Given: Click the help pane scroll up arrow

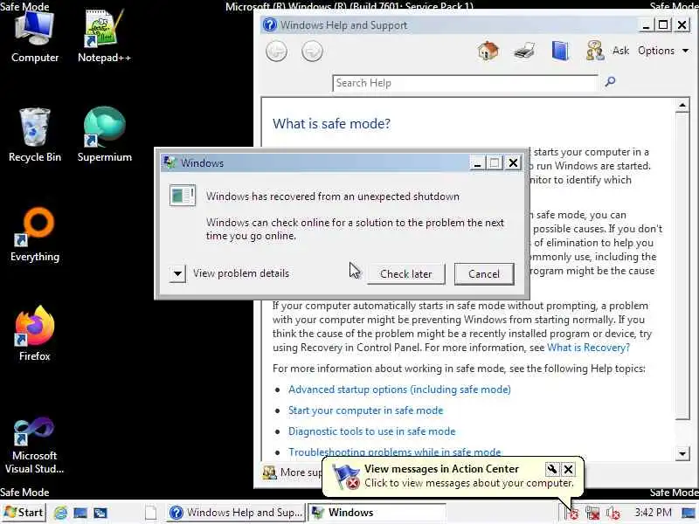Looking at the screenshot, I should click(682, 105).
